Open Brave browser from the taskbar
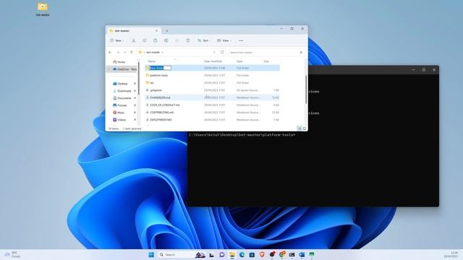The width and height of the screenshot is (463, 260). point(262,255)
